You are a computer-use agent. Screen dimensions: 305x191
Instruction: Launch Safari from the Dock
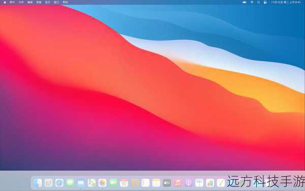coord(59,183)
